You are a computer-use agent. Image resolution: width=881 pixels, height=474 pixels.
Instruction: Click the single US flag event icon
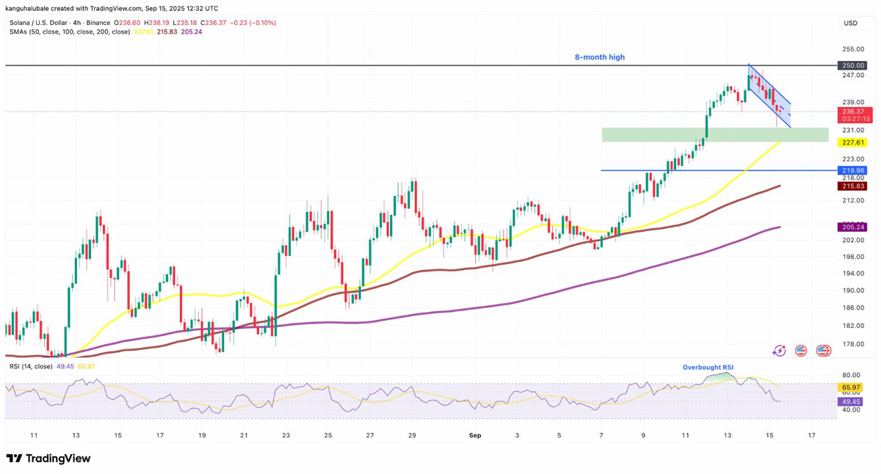(x=801, y=351)
